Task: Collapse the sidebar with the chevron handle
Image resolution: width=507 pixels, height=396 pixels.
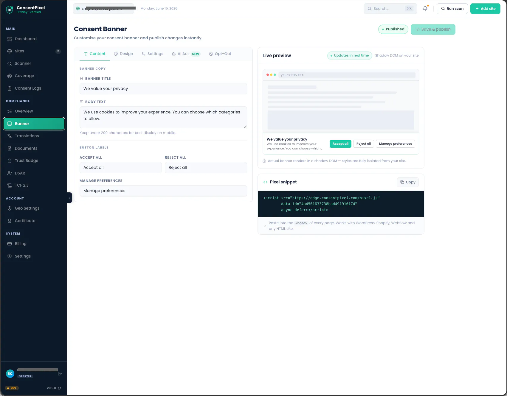Action: 69,198
